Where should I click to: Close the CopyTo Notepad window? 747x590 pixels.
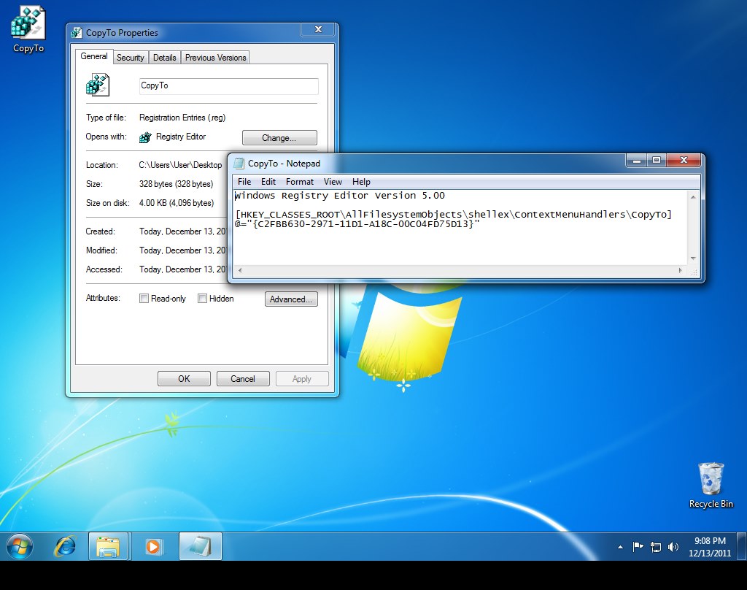click(684, 160)
